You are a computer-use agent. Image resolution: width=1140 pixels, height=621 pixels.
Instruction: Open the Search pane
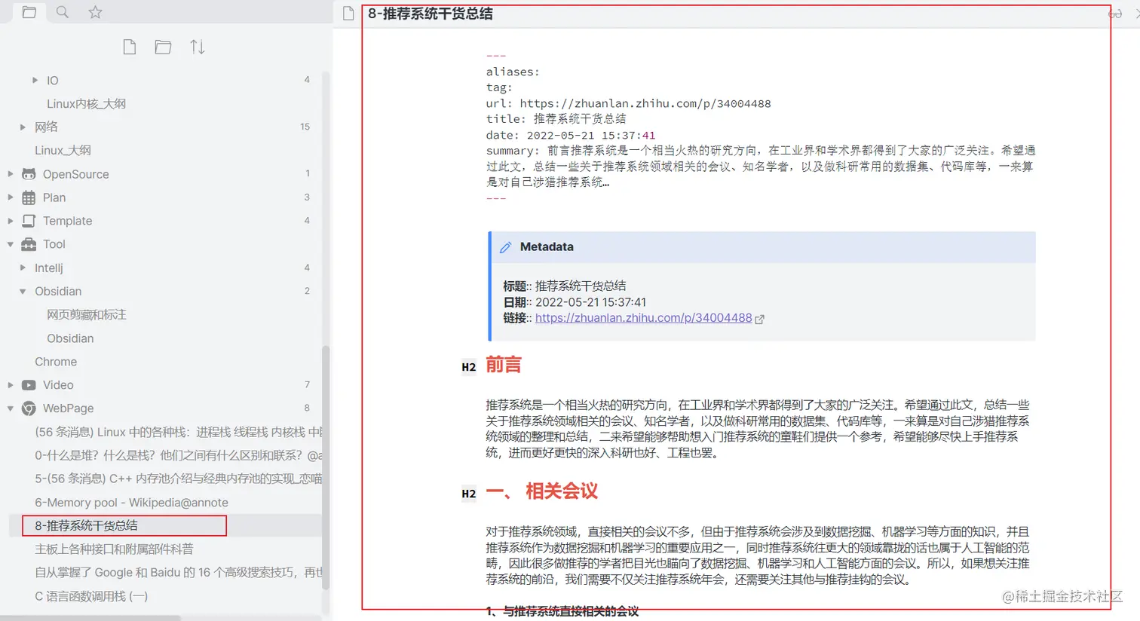pos(62,12)
